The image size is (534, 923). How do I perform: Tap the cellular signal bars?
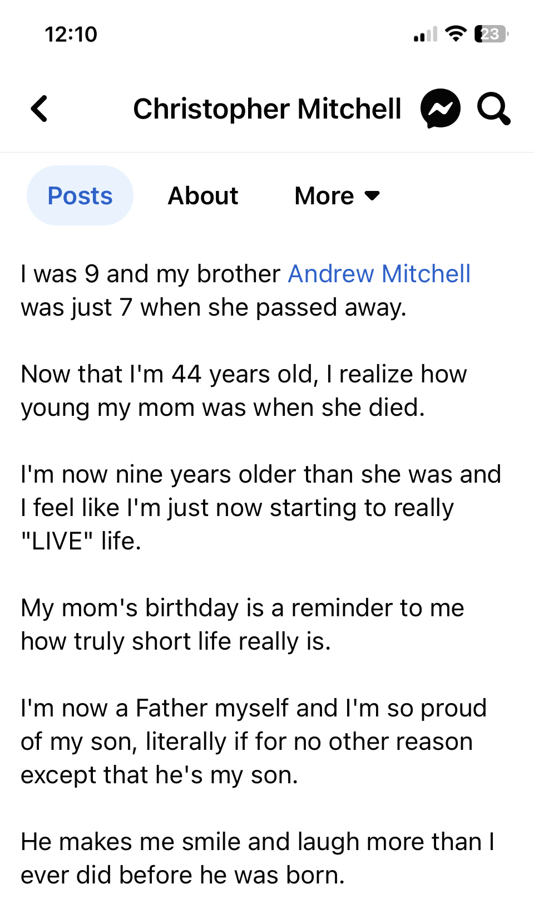(426, 35)
